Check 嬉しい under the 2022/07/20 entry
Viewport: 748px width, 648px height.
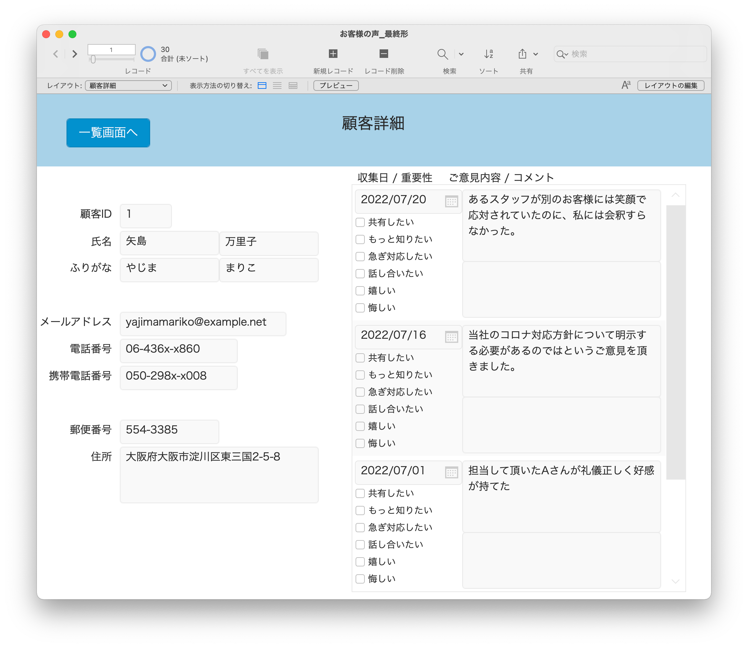click(360, 290)
